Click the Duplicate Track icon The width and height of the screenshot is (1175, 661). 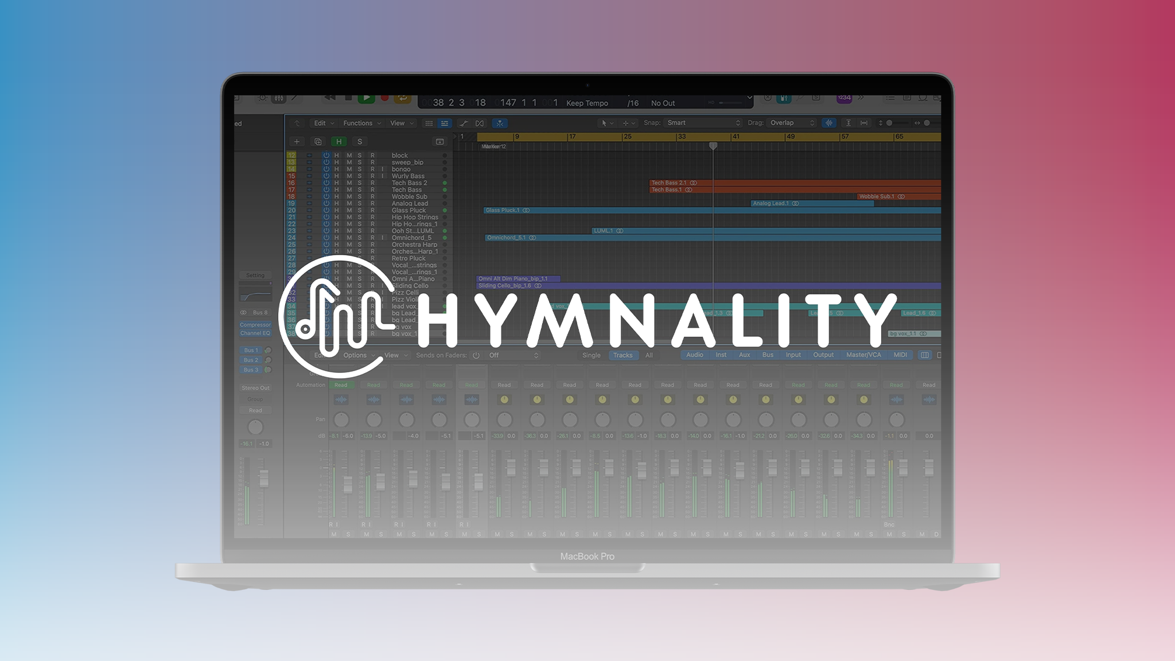click(318, 142)
